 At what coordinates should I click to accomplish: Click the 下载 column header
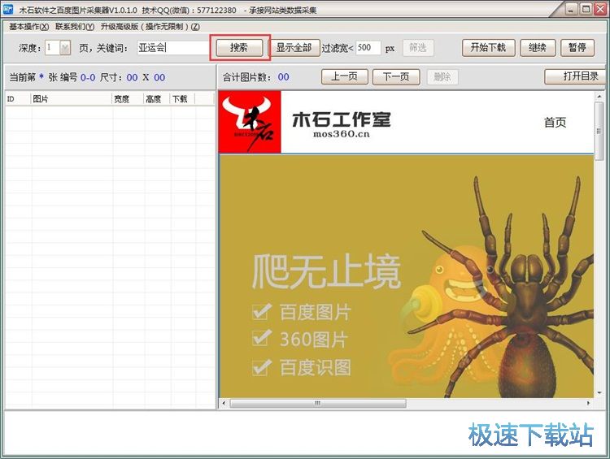click(182, 99)
